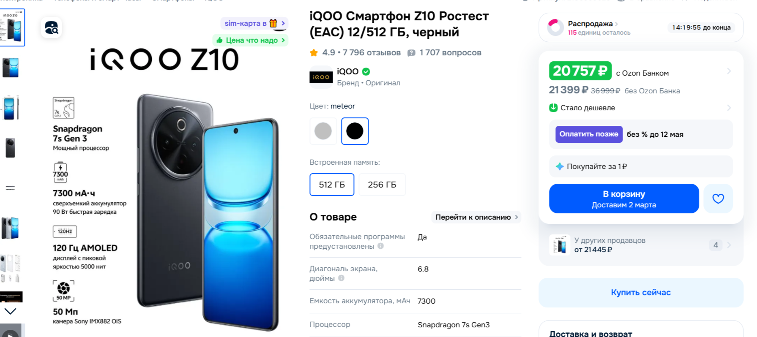Screen dimensions: 757x337
Task: Click the star rating icon next to 4.9
Action: click(x=314, y=53)
